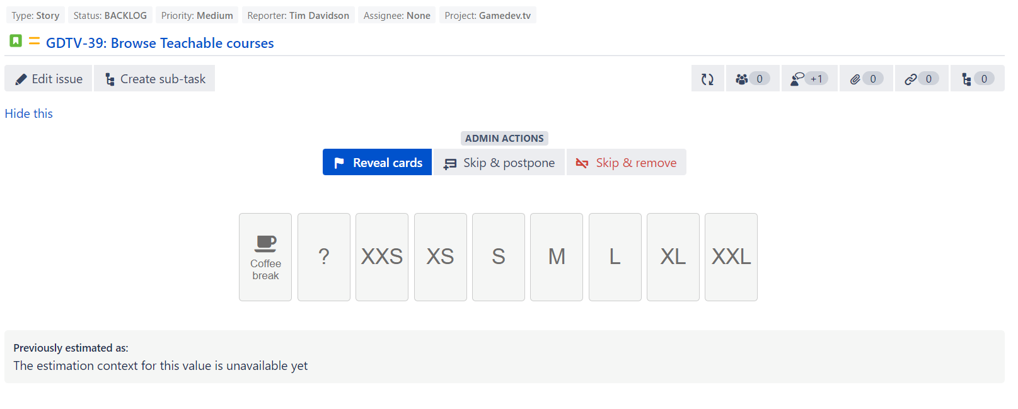The width and height of the screenshot is (1018, 409).
Task: Select the XXL estimation card
Action: pyautogui.click(x=731, y=257)
